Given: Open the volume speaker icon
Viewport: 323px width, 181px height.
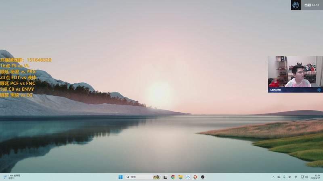Looking at the screenshot, I should (306, 177).
